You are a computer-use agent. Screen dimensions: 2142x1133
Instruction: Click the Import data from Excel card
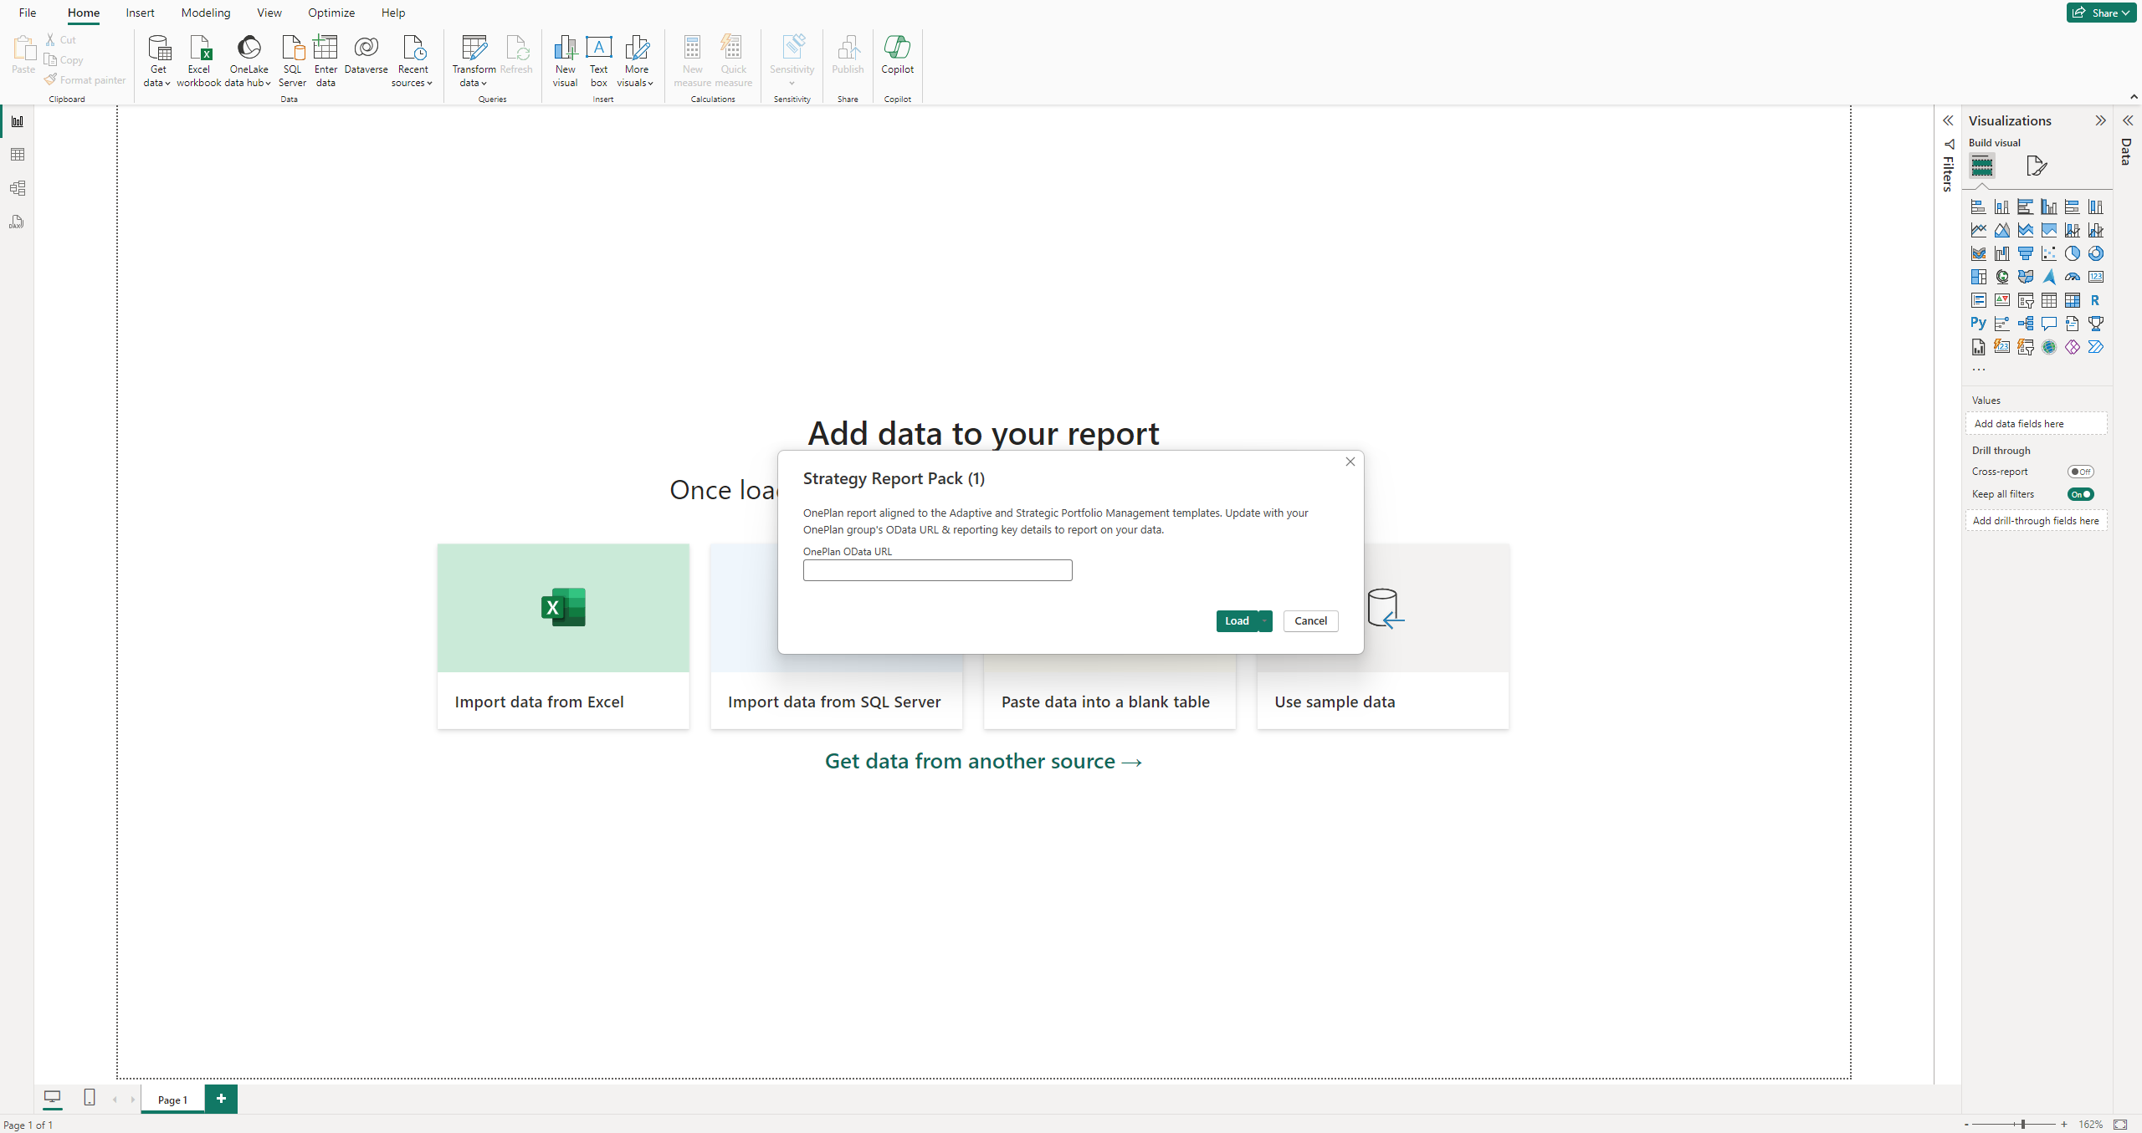[x=563, y=636]
